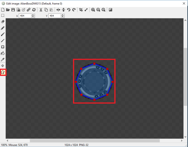The image size is (188, 147).
Task: Increase the Y value with up arrow
Action: point(62,15)
